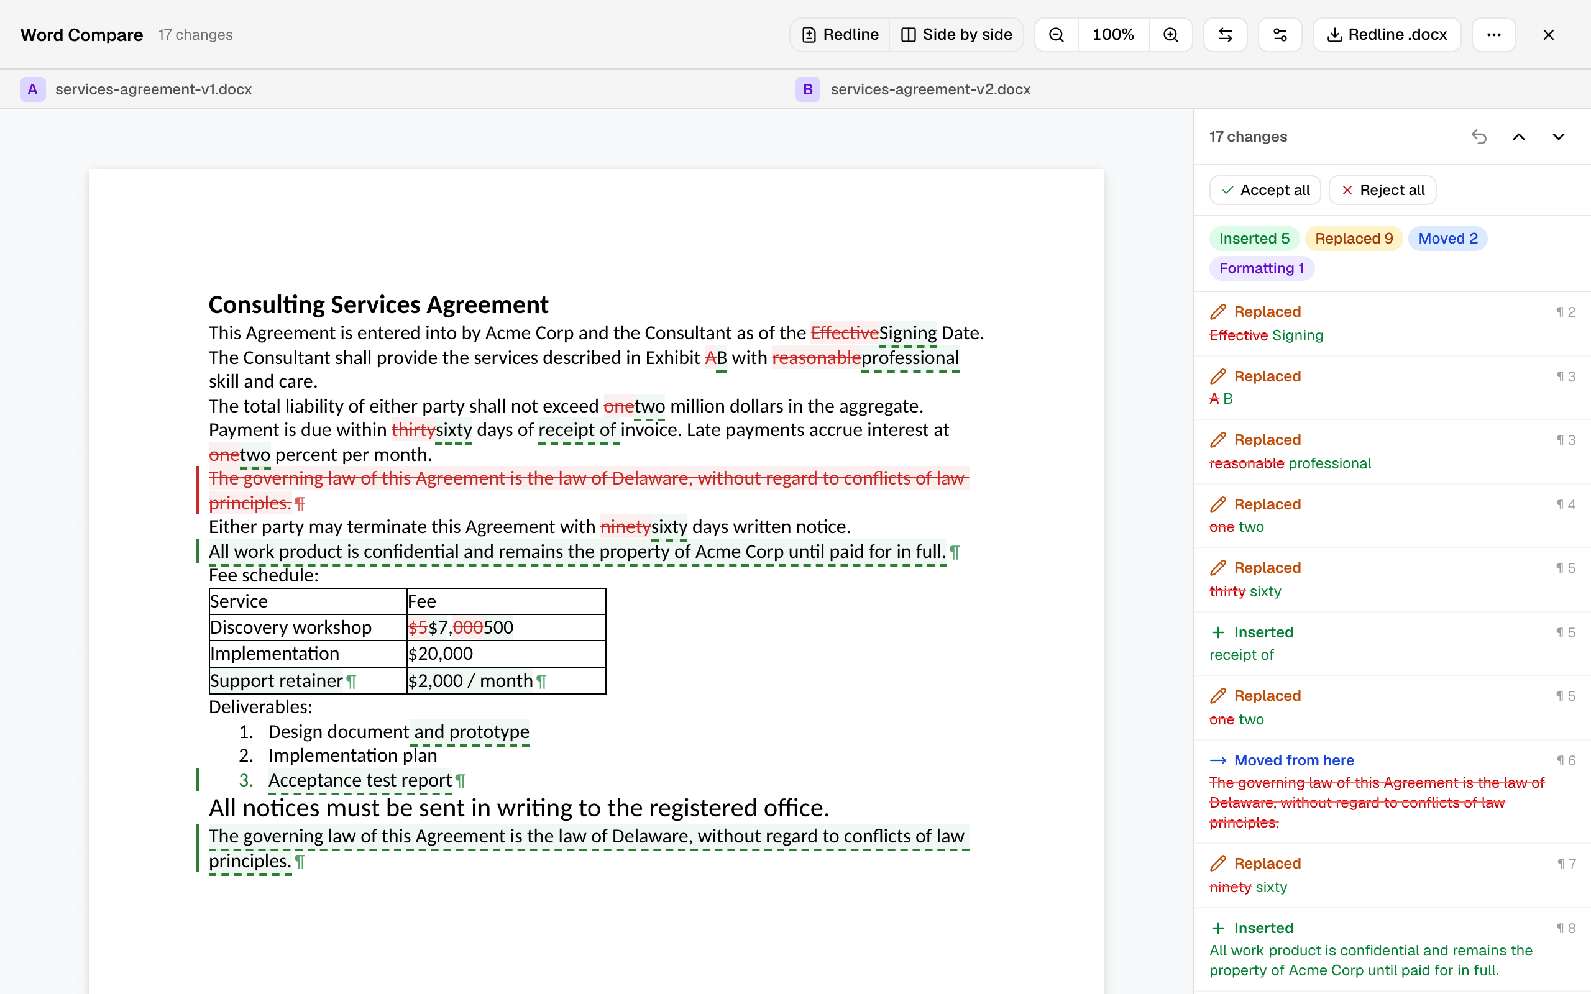Click the zoom in magnifier icon

coord(1170,35)
